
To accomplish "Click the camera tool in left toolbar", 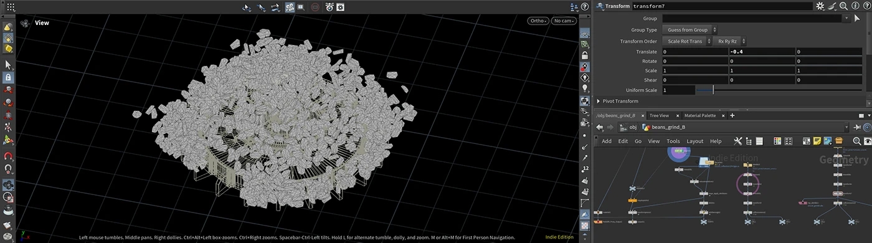I will (8, 186).
